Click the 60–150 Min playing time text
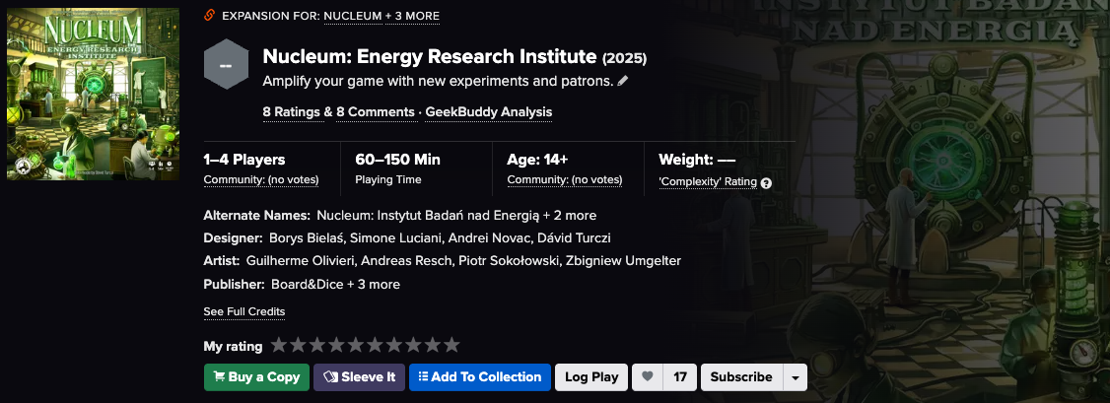 (398, 160)
